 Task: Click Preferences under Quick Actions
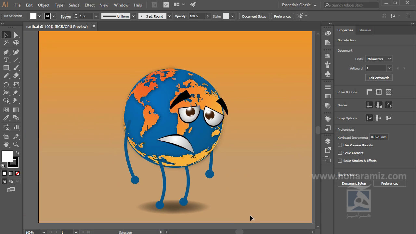[x=389, y=183]
